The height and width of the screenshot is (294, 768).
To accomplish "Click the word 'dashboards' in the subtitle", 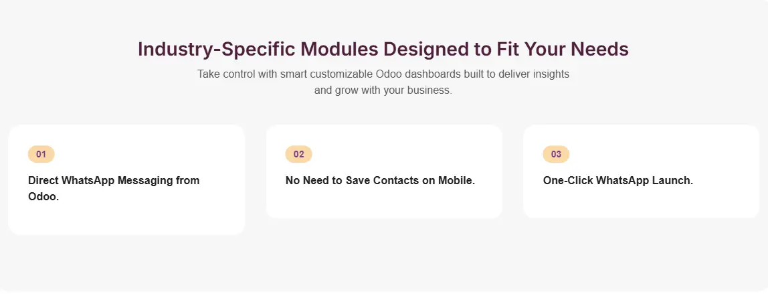I will [x=429, y=74].
